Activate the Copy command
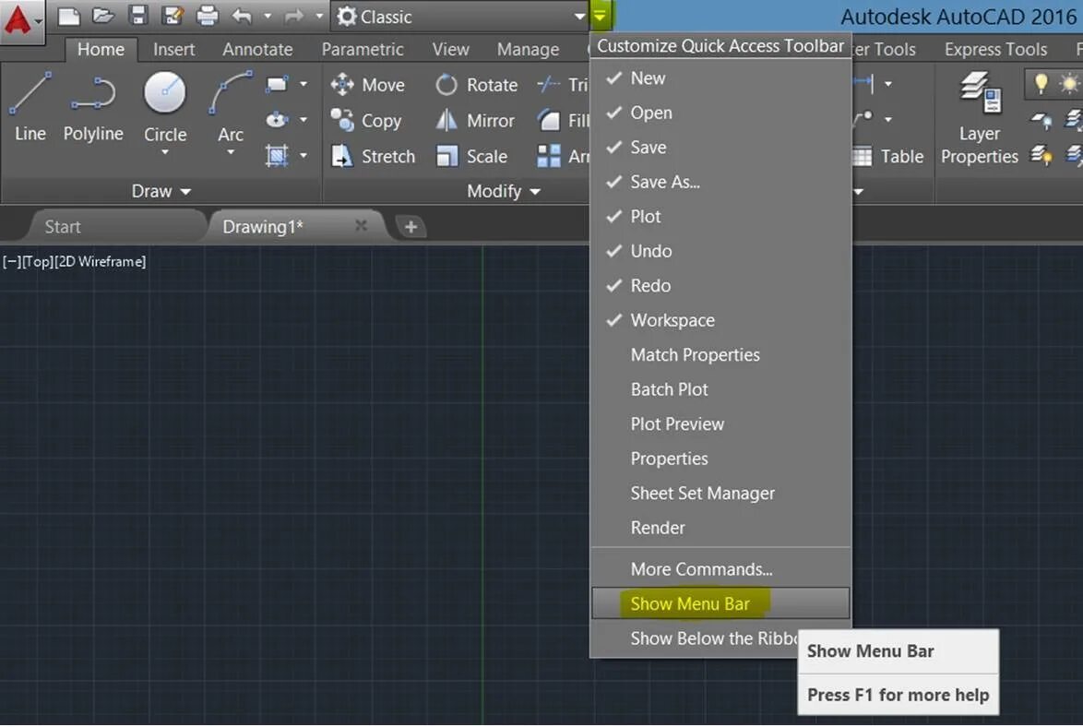 coord(366,120)
